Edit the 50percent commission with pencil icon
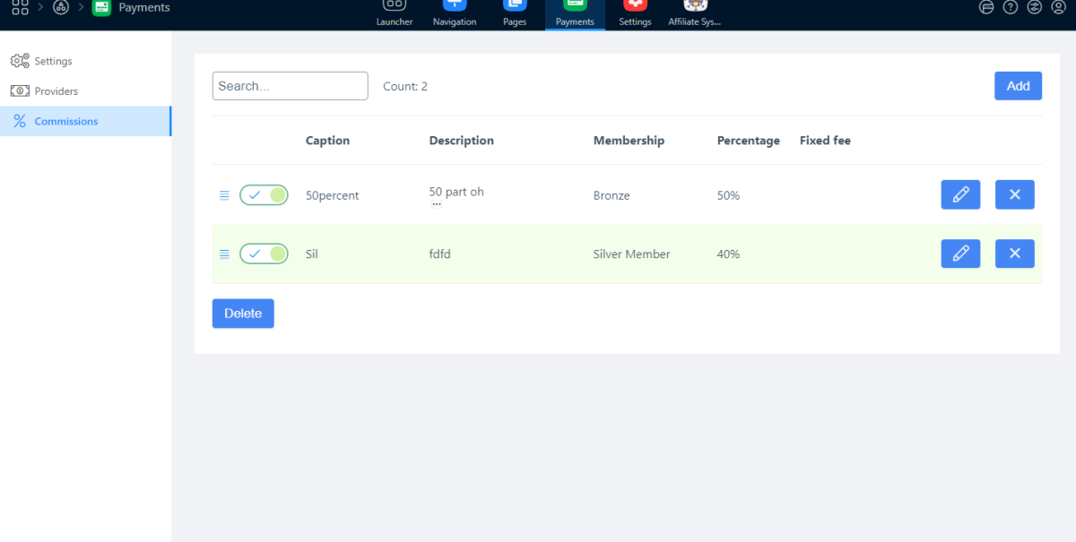The height and width of the screenshot is (542, 1076). point(960,195)
